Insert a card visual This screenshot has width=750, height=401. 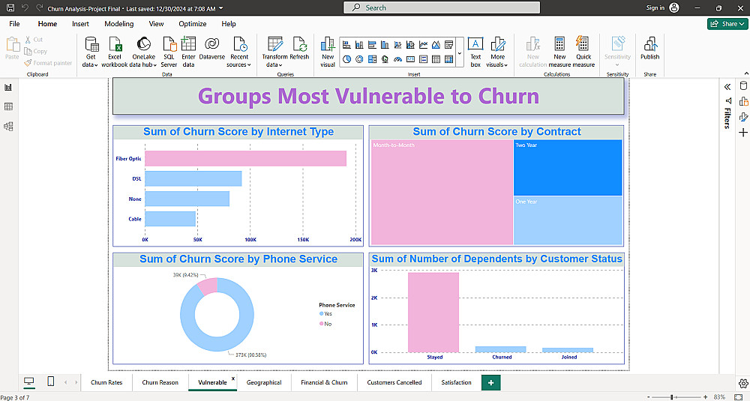(x=410, y=59)
